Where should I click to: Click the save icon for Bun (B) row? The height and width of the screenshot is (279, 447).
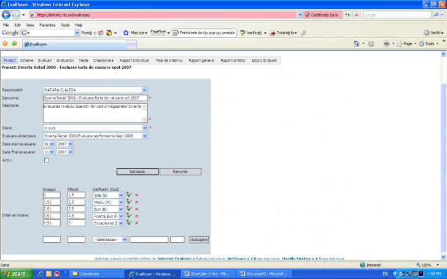130,208
